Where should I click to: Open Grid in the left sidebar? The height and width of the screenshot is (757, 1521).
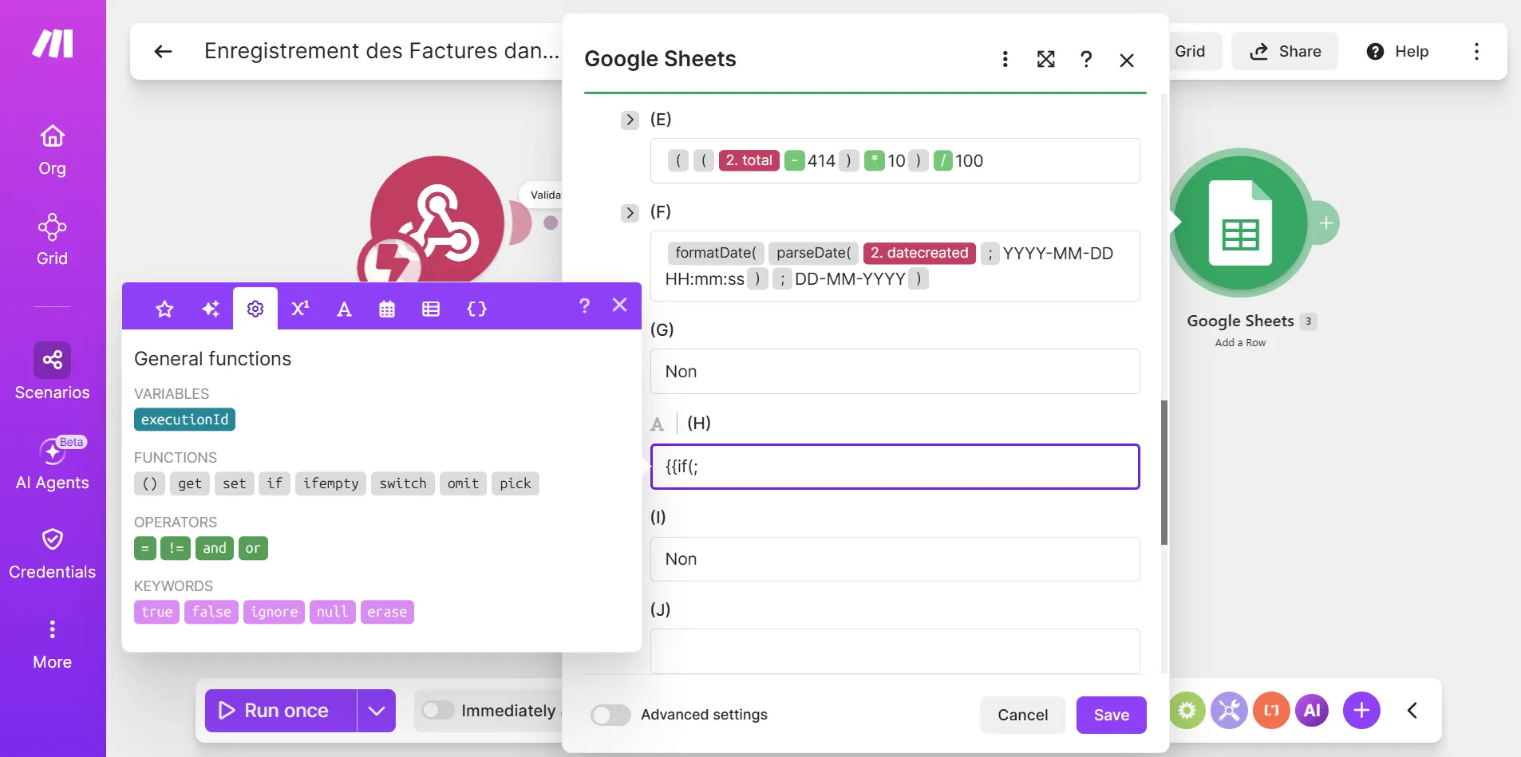tap(53, 239)
